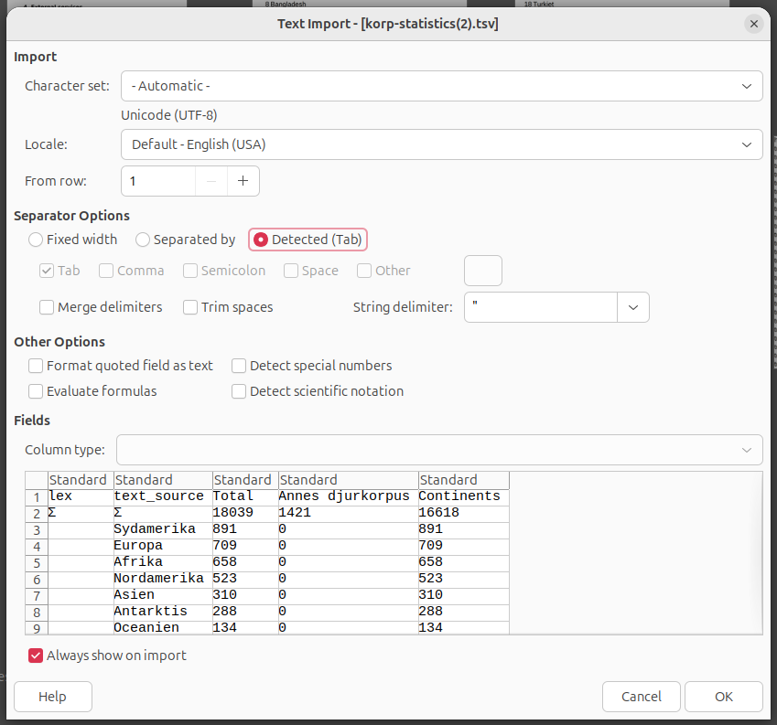Image resolution: width=777 pixels, height=725 pixels.
Task: Click the Nordamerika cell in preview
Action: tap(163, 579)
